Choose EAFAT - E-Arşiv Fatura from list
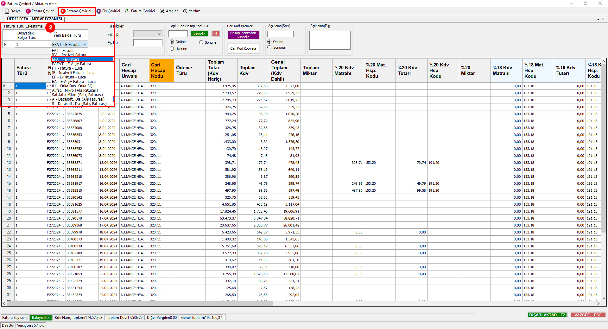608x329 pixels. (x=71, y=64)
